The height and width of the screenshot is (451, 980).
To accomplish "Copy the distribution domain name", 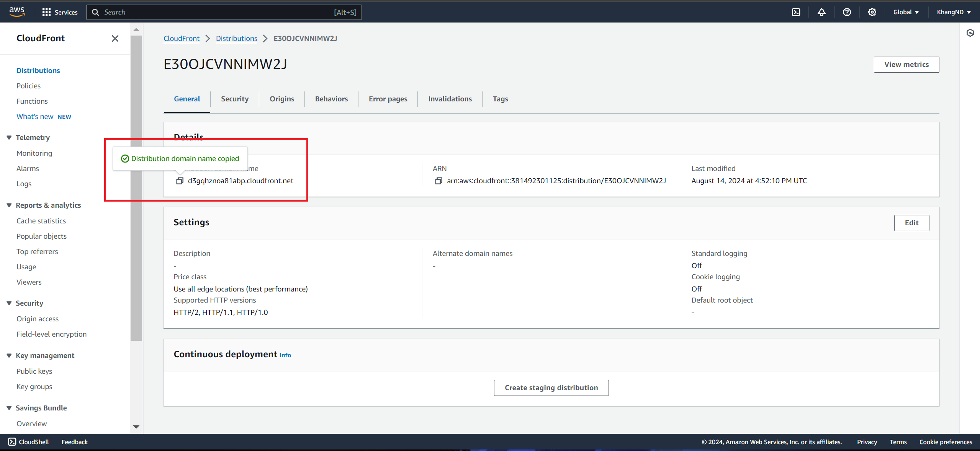I will 180,181.
